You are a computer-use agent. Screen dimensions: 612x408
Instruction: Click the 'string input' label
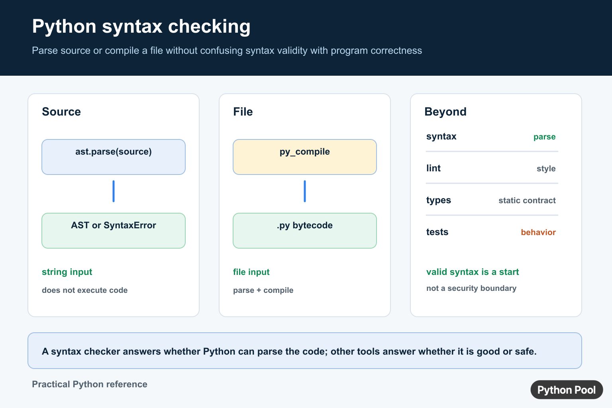(x=67, y=272)
